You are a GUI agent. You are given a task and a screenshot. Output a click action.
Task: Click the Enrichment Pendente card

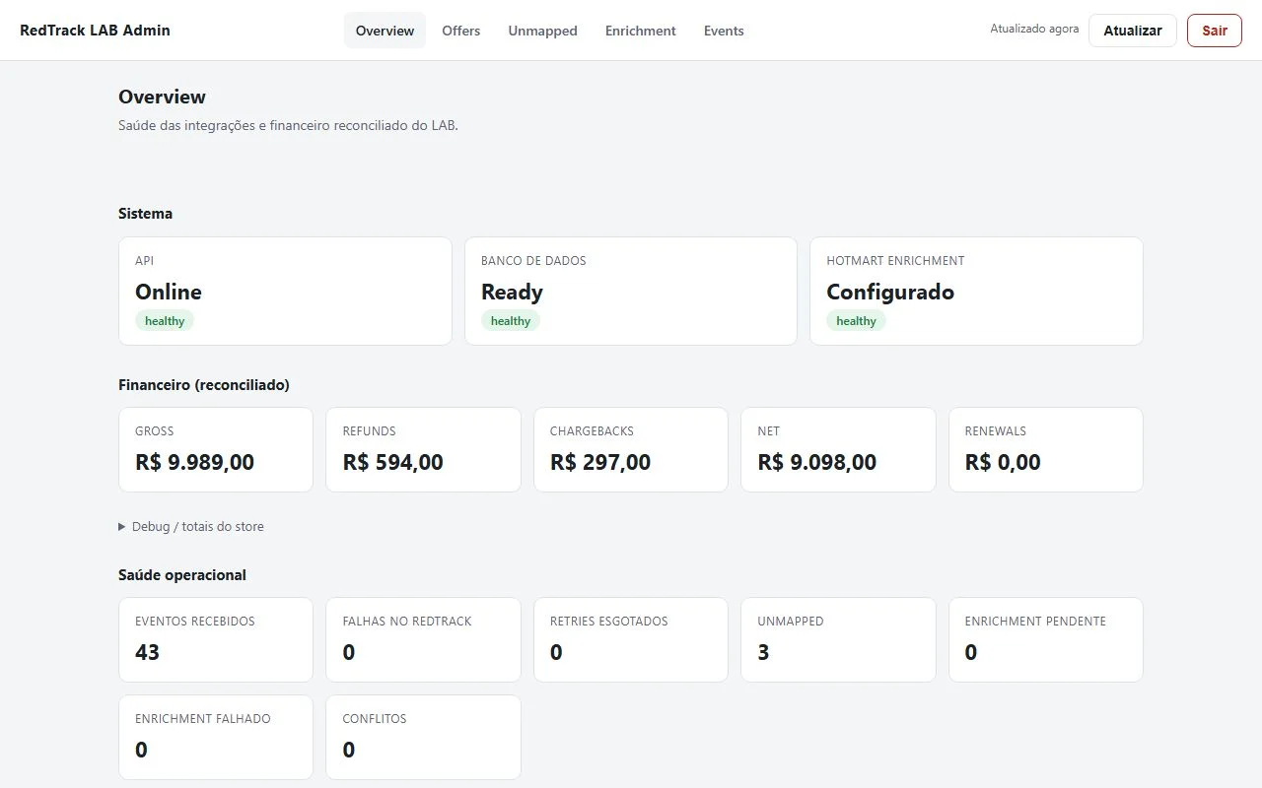click(x=1046, y=639)
